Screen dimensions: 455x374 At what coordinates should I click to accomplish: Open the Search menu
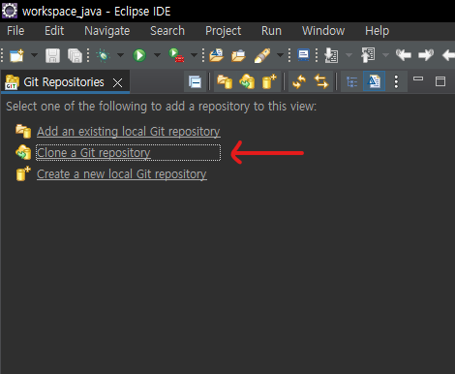[167, 31]
